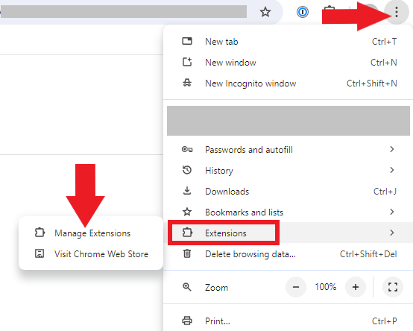Click the Zoom label text
413x331 pixels.
point(216,287)
